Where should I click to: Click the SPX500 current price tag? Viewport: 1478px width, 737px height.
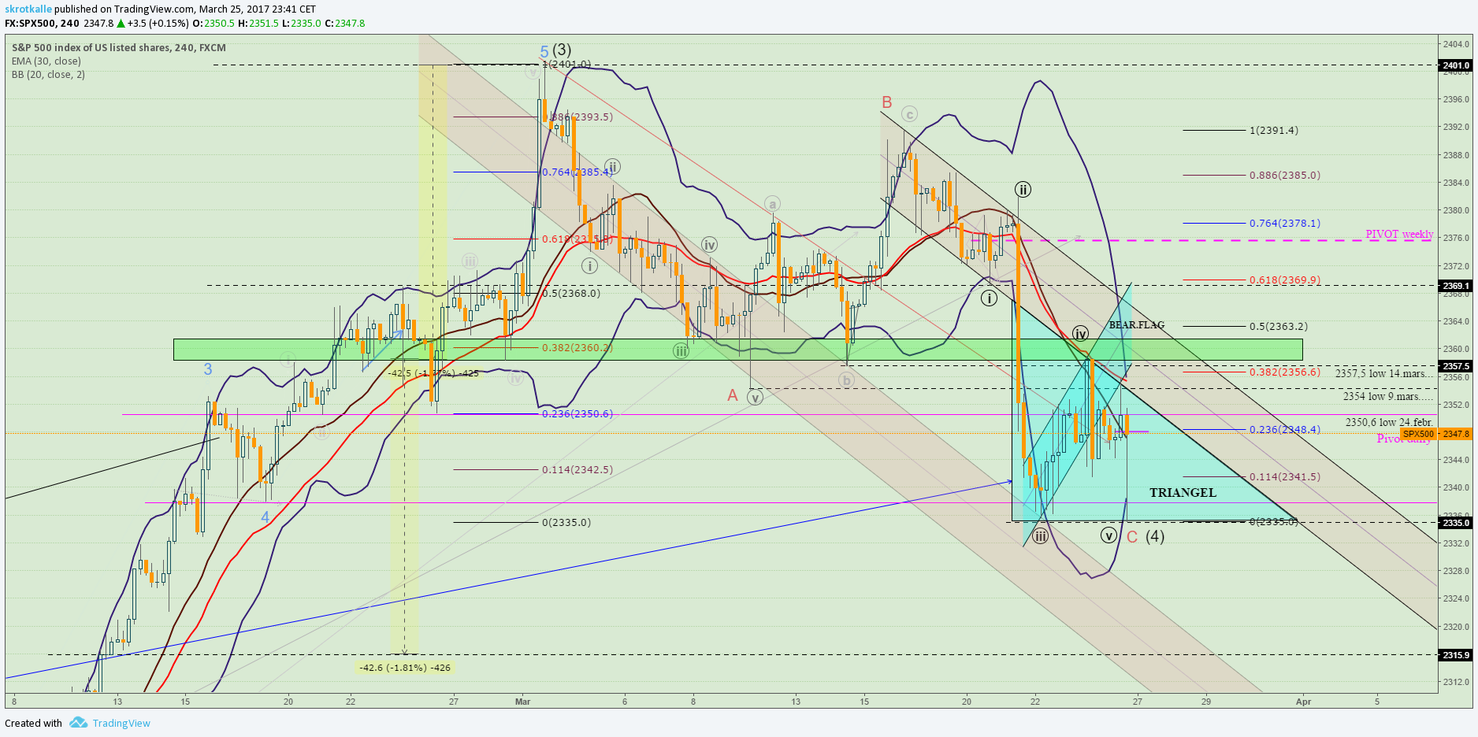click(1419, 434)
